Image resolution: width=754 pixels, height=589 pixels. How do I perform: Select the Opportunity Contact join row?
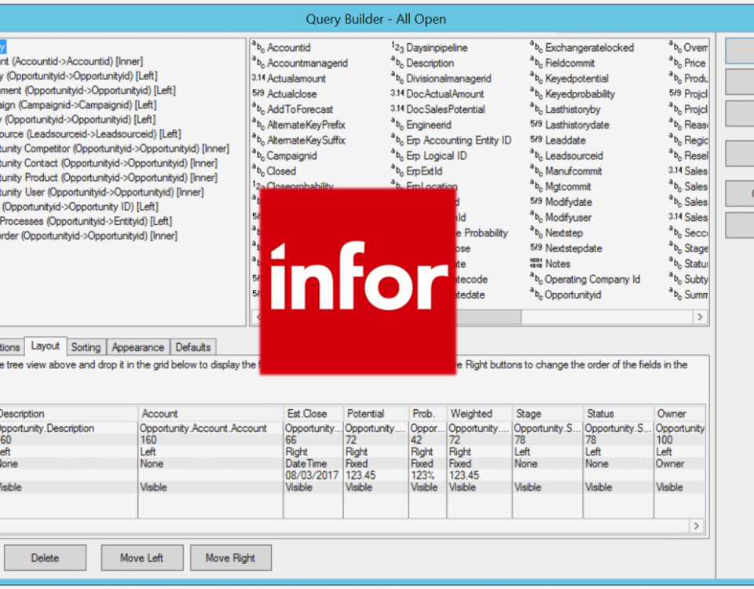[x=108, y=163]
